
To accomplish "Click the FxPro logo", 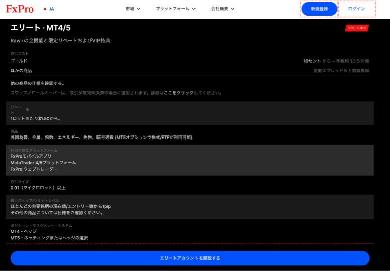I will tap(20, 9).
